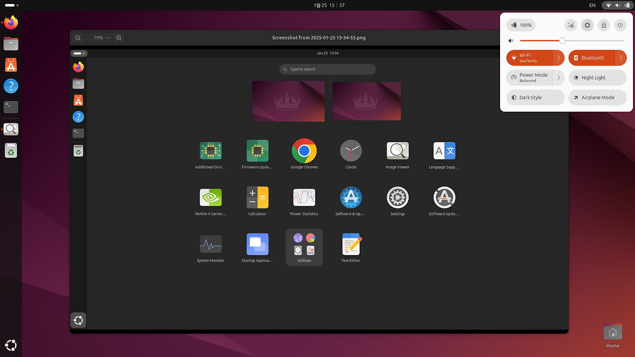Toggle Bluetooth off
The image size is (635, 357).
tap(591, 58)
